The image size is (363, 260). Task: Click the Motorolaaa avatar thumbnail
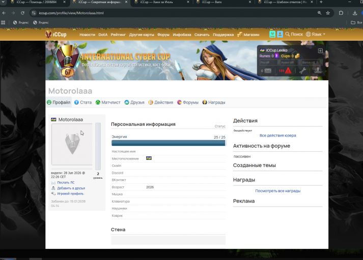pos(72,144)
